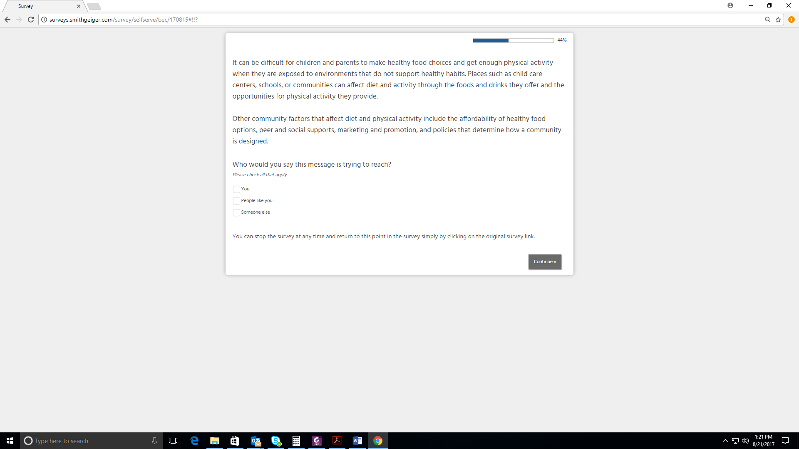Image resolution: width=799 pixels, height=449 pixels.
Task: Open Microsoft Edge from taskbar
Action: click(194, 441)
